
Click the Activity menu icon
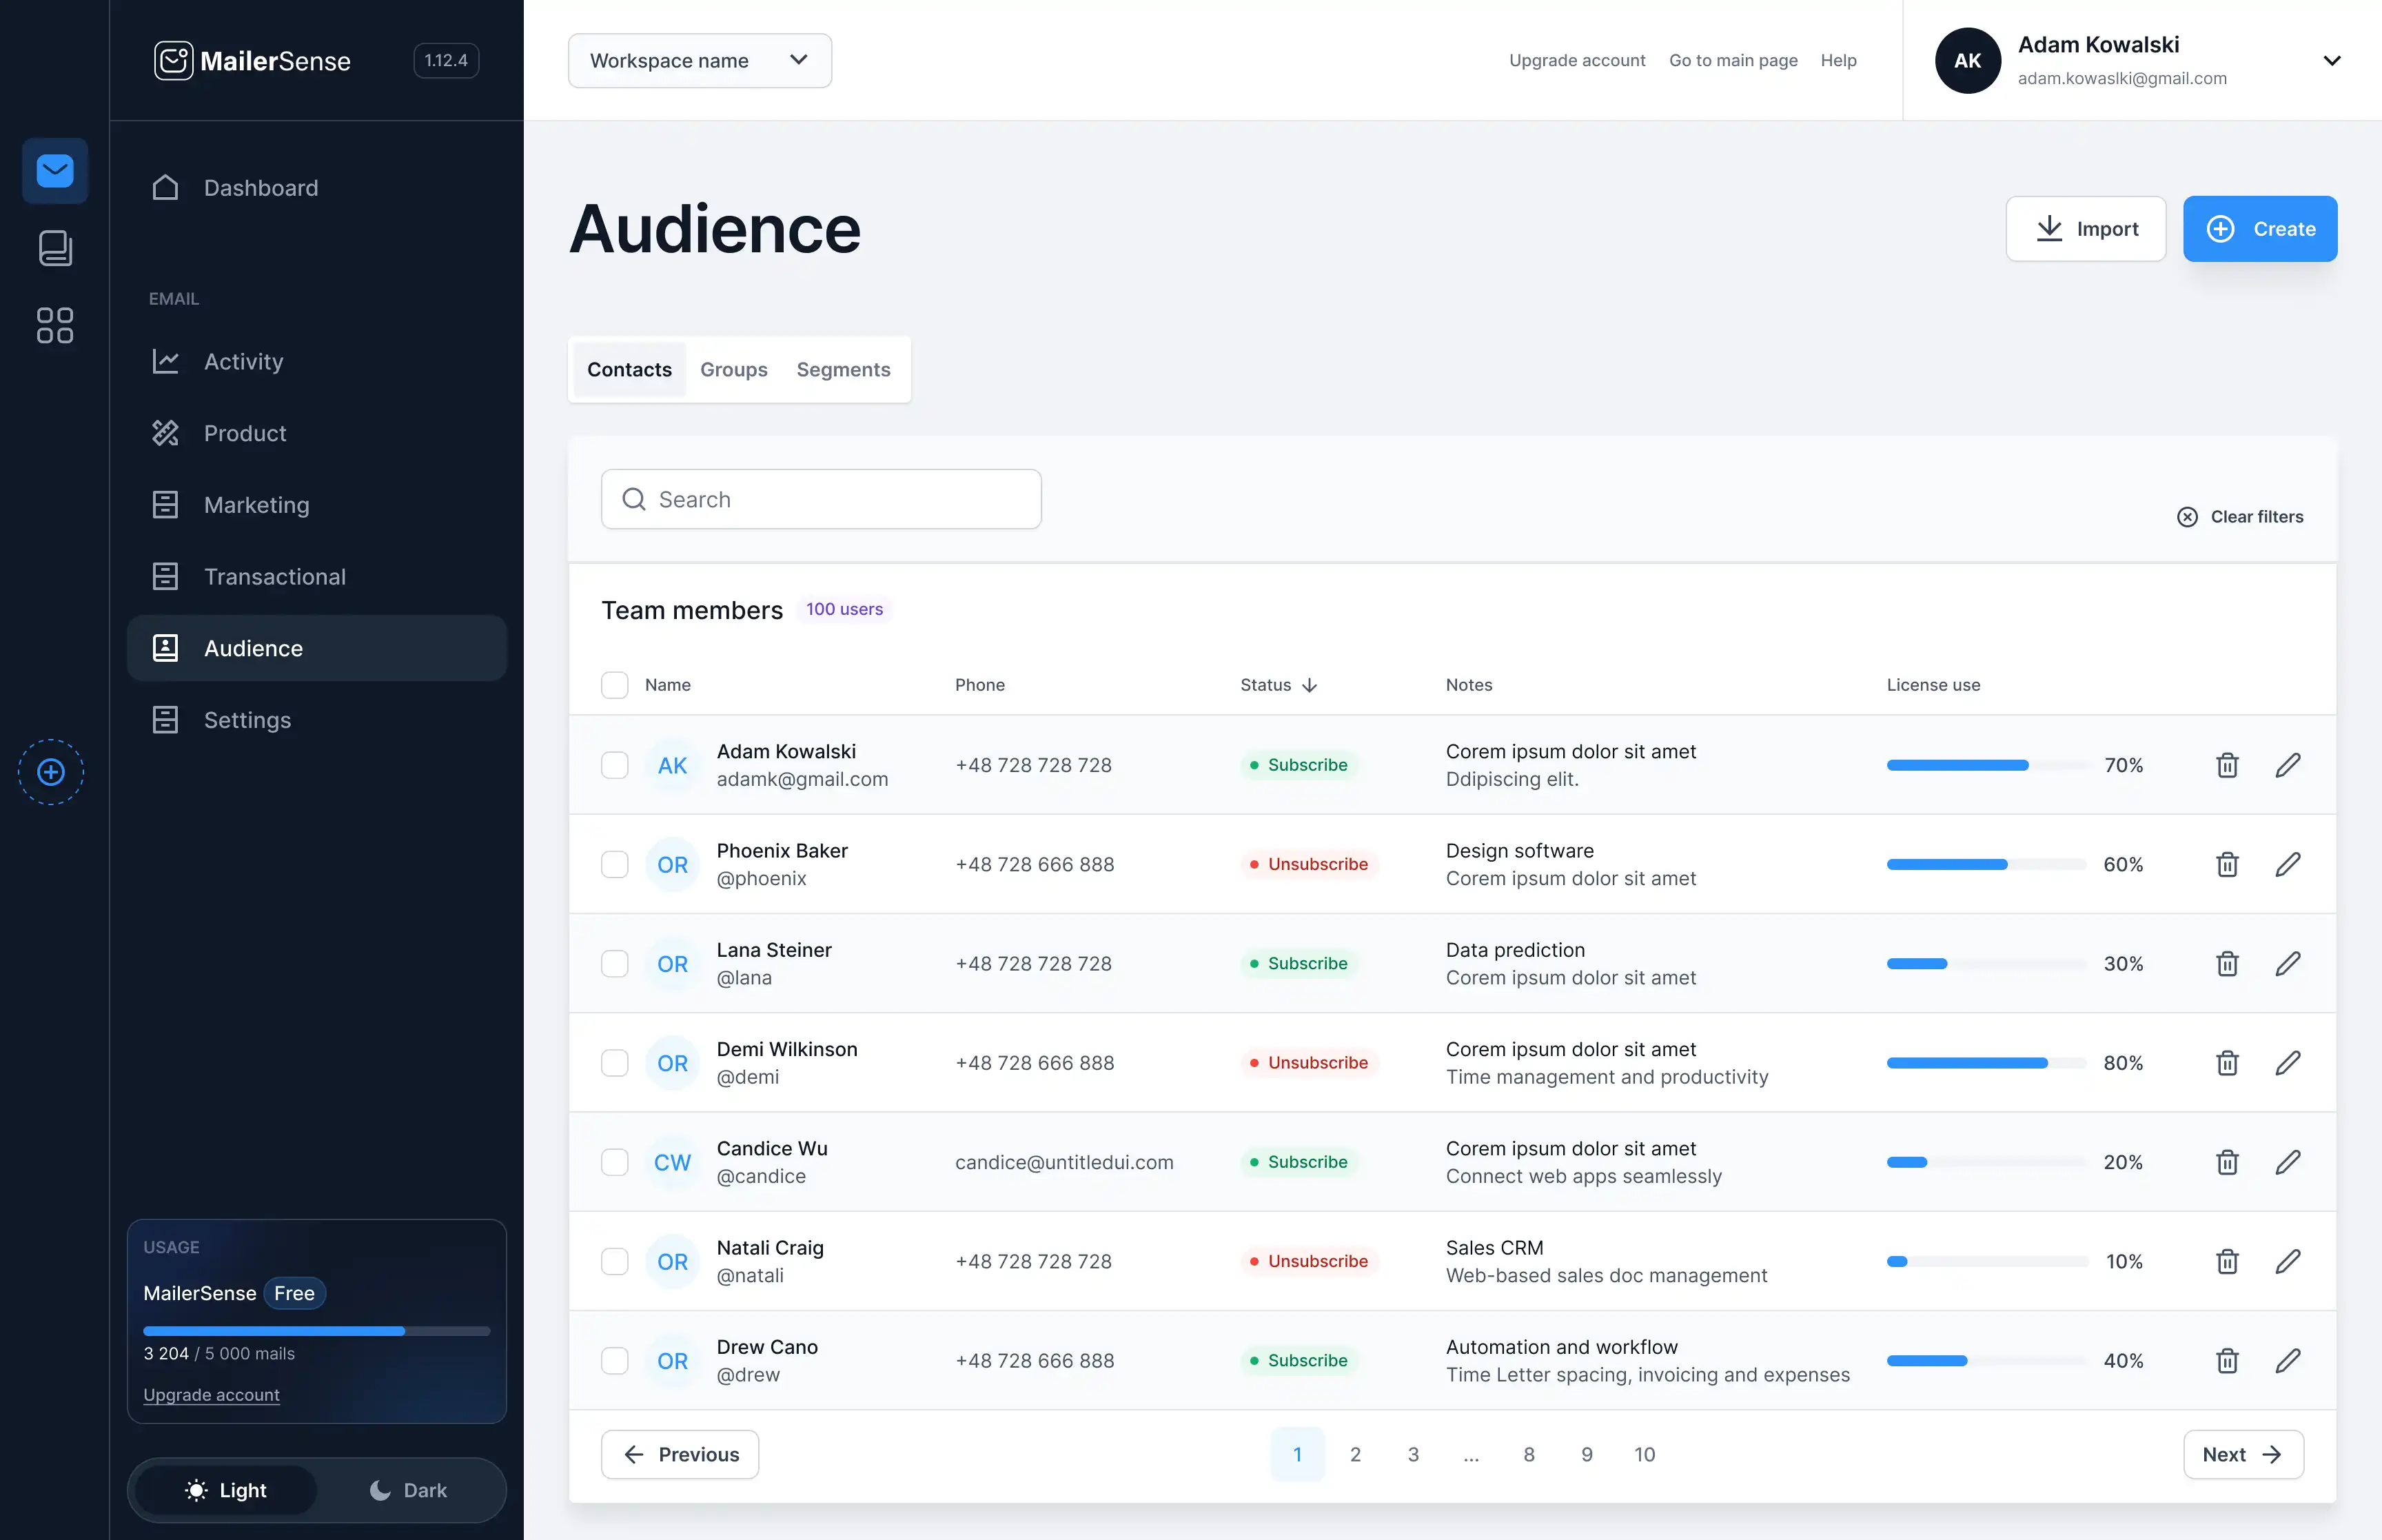coord(165,359)
